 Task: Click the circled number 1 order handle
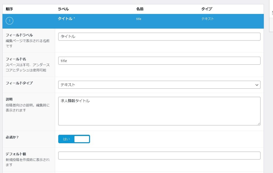(9, 21)
